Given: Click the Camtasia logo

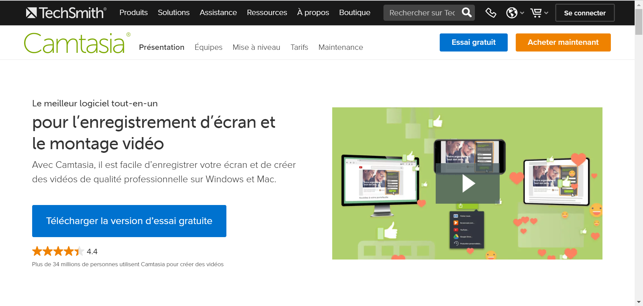Looking at the screenshot, I should coord(77,43).
